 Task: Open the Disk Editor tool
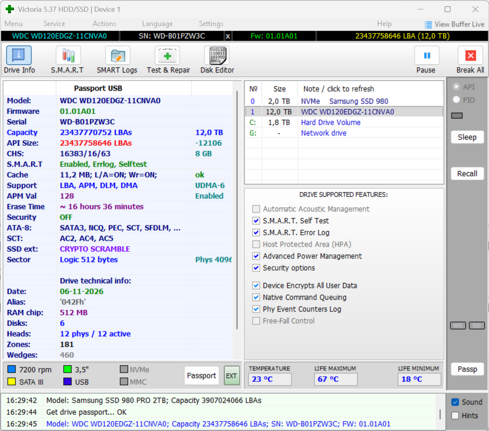click(x=217, y=55)
